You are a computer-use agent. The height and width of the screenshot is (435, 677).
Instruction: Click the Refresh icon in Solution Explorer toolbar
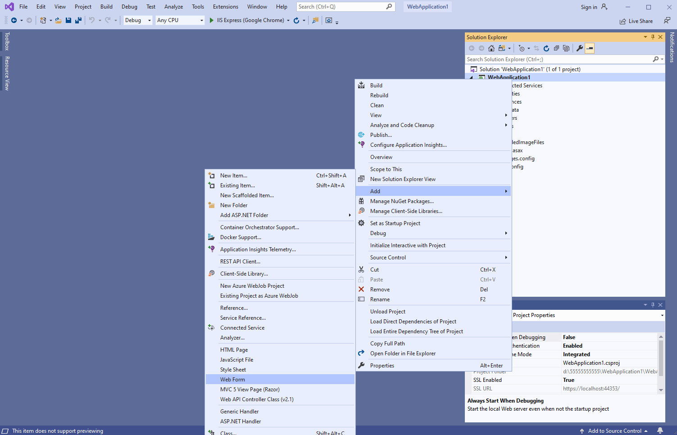coord(546,48)
